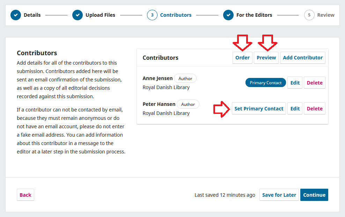Open the Details step tab
This screenshot has height=217, width=345.
[x=32, y=15]
